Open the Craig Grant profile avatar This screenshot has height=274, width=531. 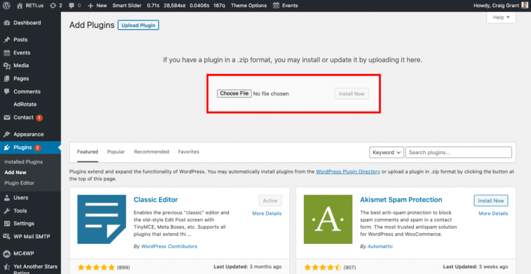524,5
